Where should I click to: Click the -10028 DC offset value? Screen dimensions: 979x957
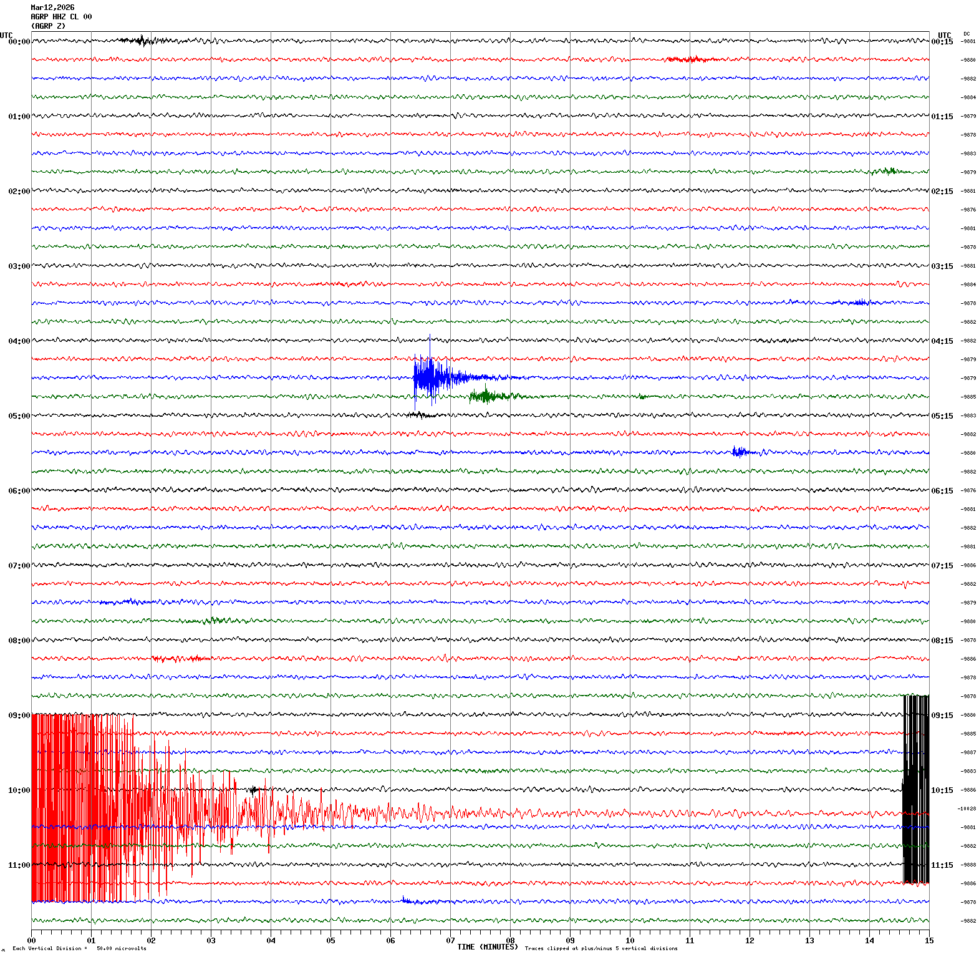coord(967,809)
